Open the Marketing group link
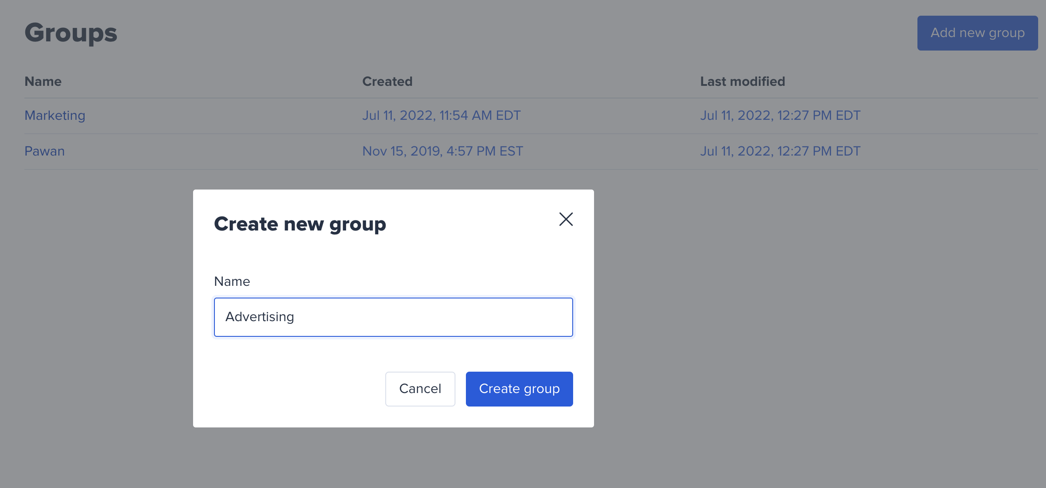This screenshot has width=1046, height=488. (x=55, y=115)
